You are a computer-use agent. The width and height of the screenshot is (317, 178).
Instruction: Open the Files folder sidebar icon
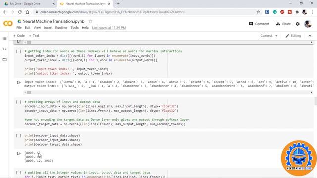pyautogui.click(x=4, y=59)
